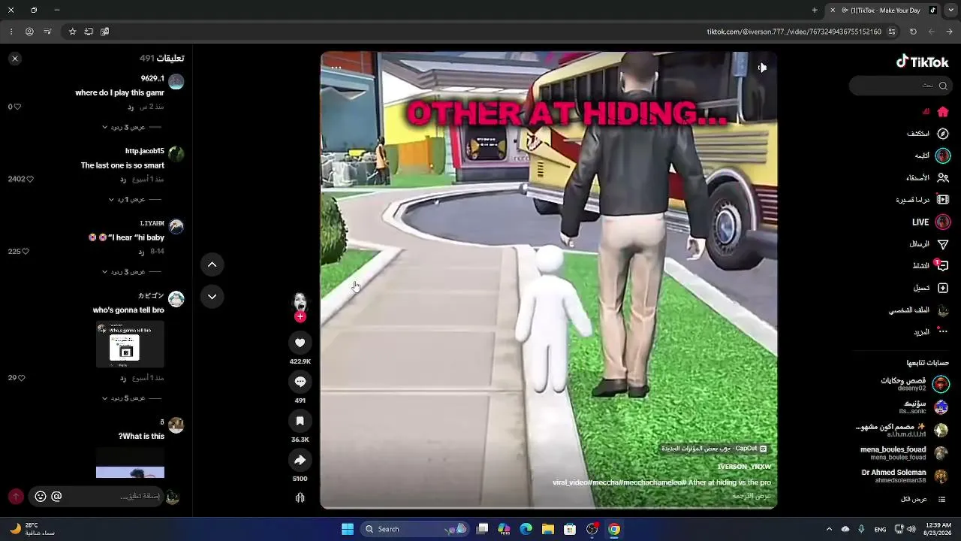Viewport: 961px width, 541px height.
Task: Open mena_boules_fouad followed account
Action: click(904, 453)
